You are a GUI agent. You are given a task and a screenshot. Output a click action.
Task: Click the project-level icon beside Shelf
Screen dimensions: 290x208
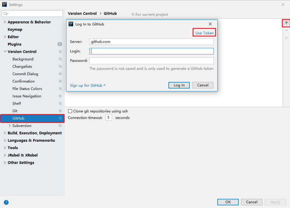point(60,103)
